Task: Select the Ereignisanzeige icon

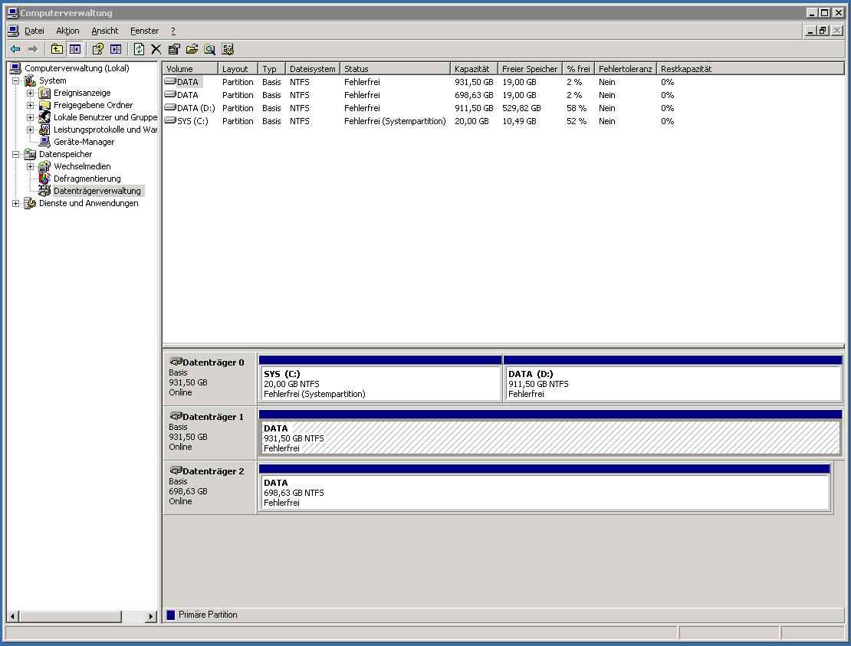Action: 44,93
